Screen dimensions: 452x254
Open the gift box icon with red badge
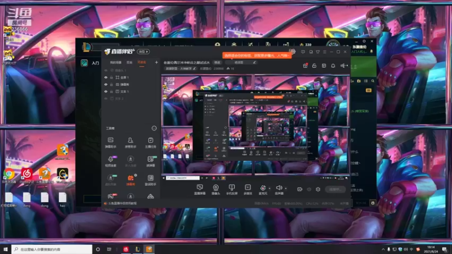click(x=305, y=65)
